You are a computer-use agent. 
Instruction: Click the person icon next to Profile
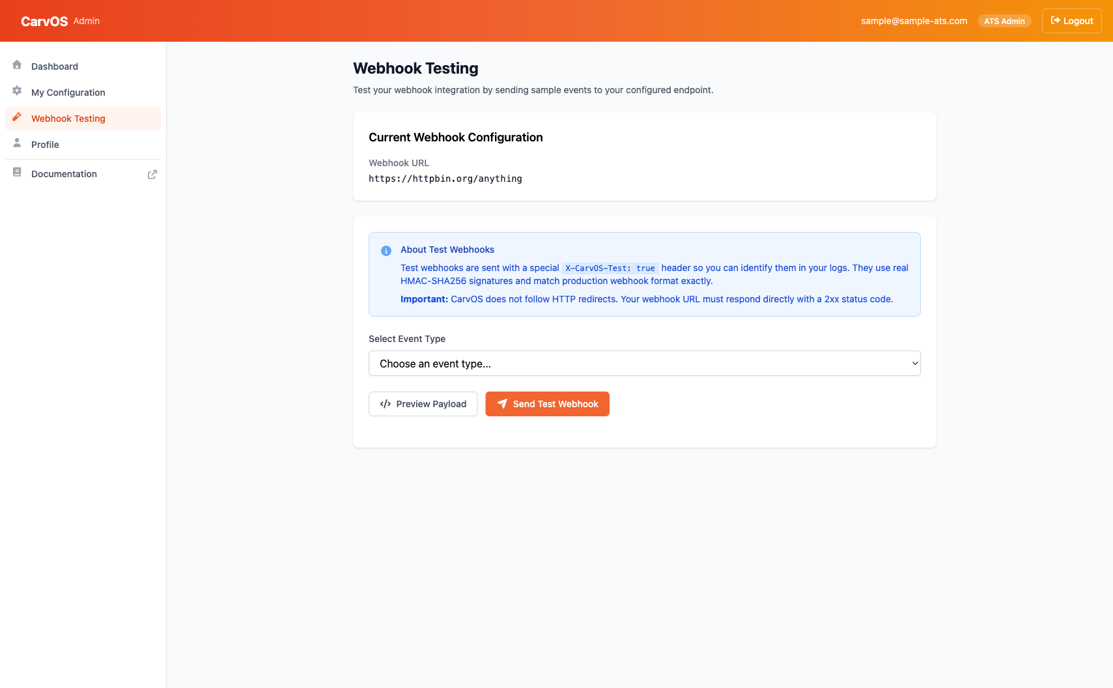tap(17, 144)
